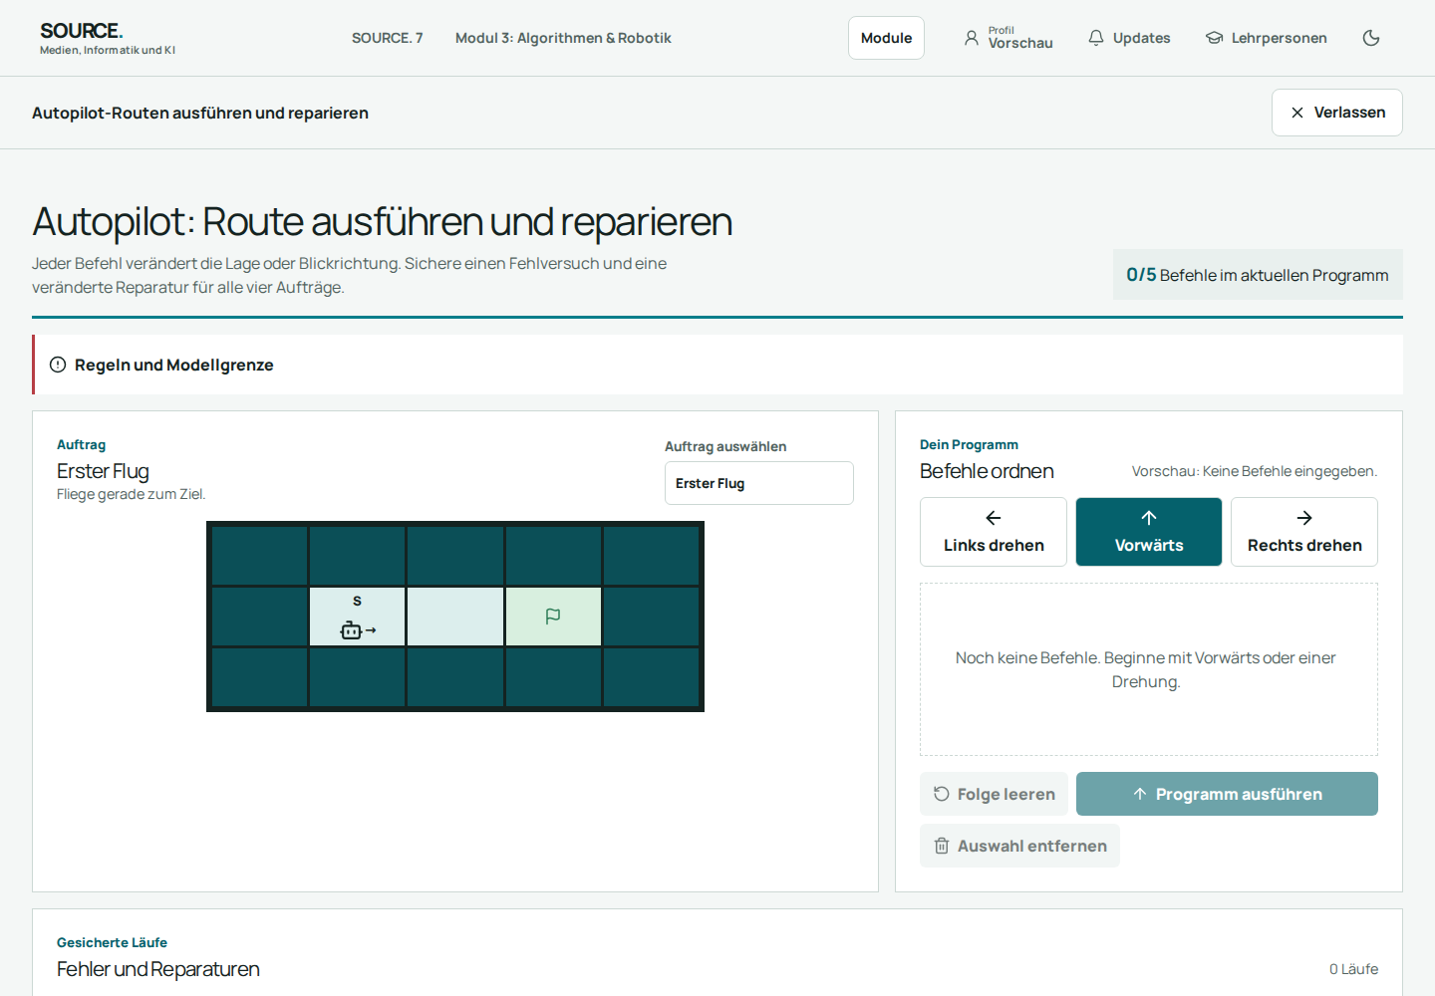Click the Vorschau: Keine Befehle eingegeben text
This screenshot has height=996, width=1435.
[1255, 471]
